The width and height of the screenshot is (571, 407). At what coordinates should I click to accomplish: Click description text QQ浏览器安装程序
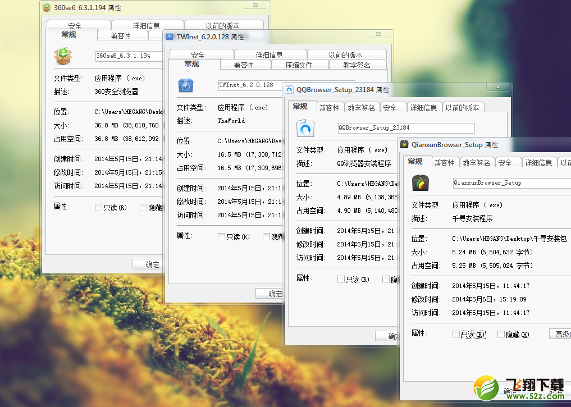[x=364, y=163]
